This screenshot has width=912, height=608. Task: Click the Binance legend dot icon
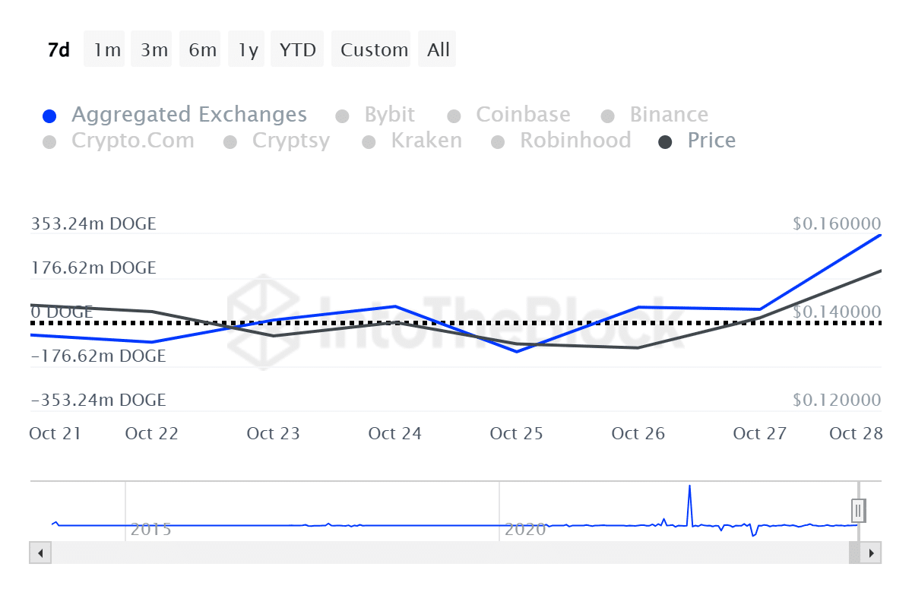point(607,115)
